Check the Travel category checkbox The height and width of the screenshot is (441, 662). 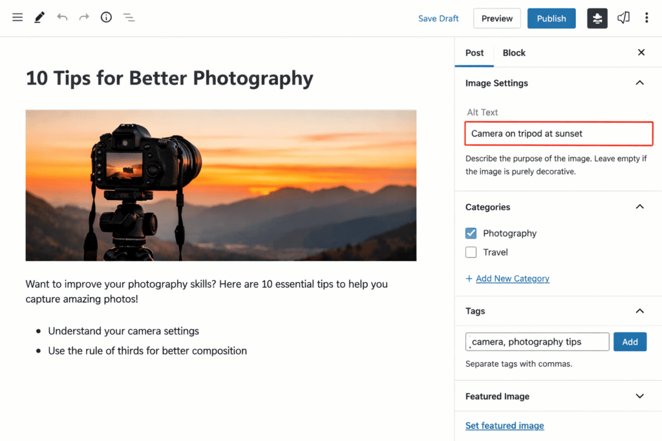(x=471, y=252)
